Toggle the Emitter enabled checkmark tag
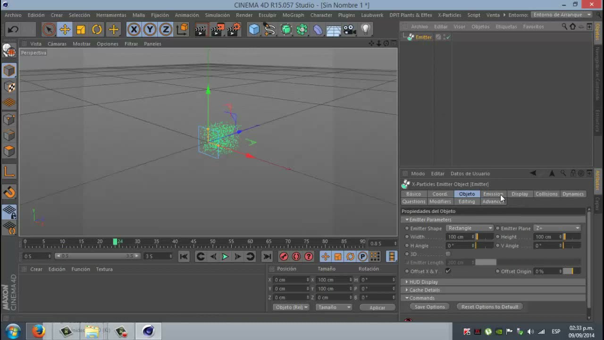This screenshot has width=604, height=340. pos(448,37)
